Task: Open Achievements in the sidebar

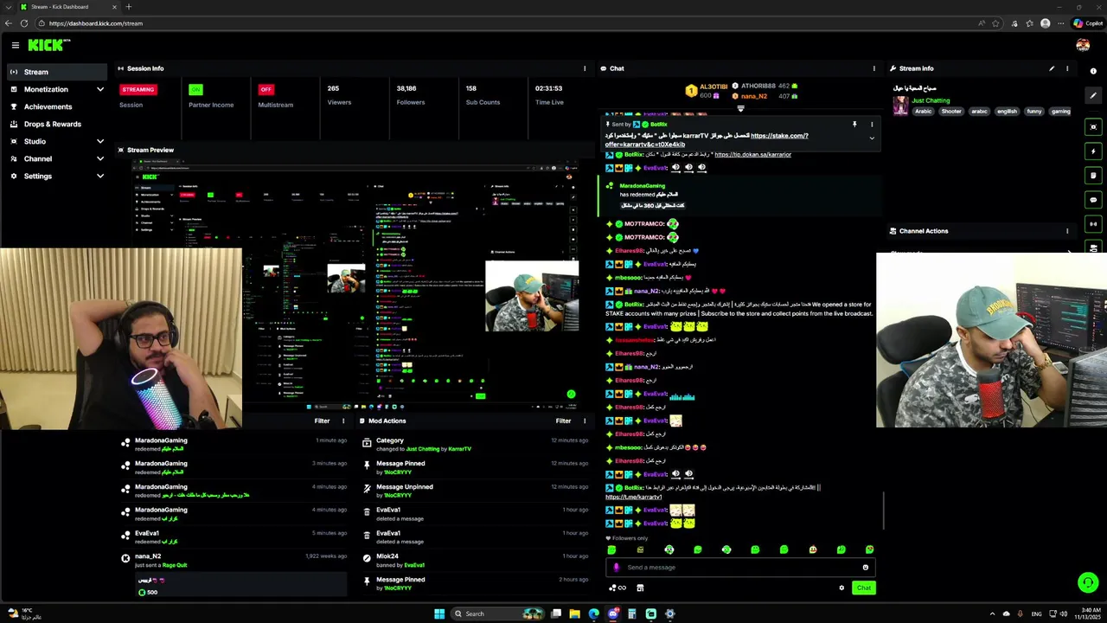Action: click(56, 106)
